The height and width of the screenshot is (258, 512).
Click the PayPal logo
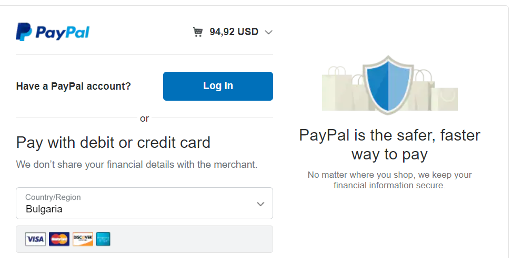(x=53, y=33)
